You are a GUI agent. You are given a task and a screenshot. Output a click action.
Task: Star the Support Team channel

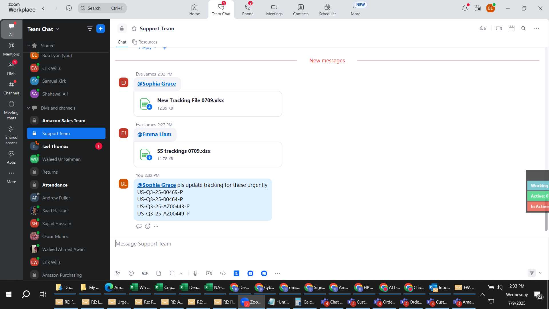click(134, 29)
